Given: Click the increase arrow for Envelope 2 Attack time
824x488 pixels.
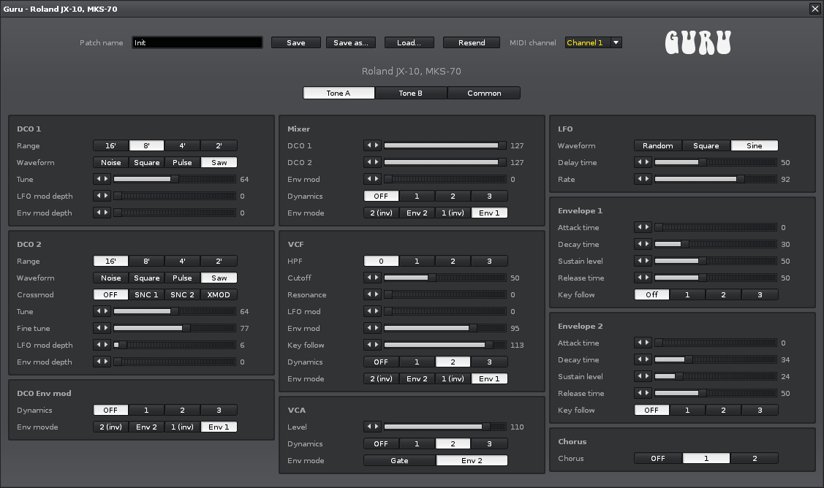Looking at the screenshot, I should [648, 343].
